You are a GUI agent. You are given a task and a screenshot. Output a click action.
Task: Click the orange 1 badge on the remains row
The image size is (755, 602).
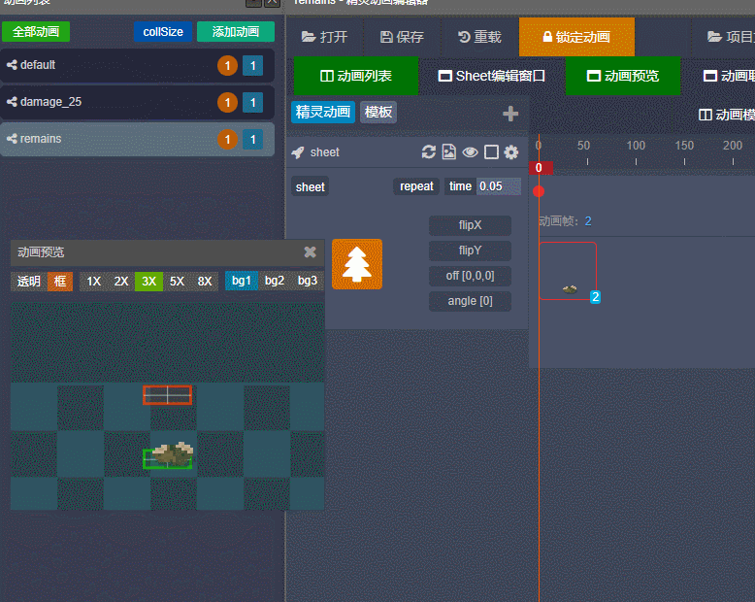click(x=227, y=139)
